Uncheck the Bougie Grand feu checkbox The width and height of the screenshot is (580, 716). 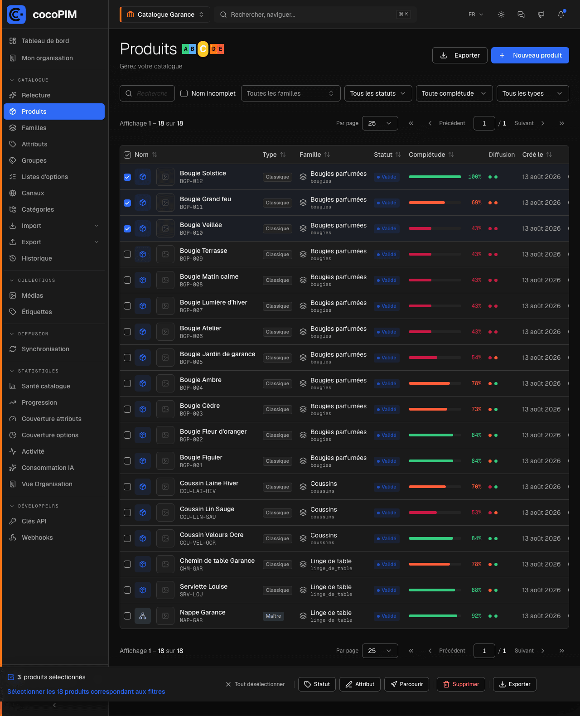click(127, 203)
